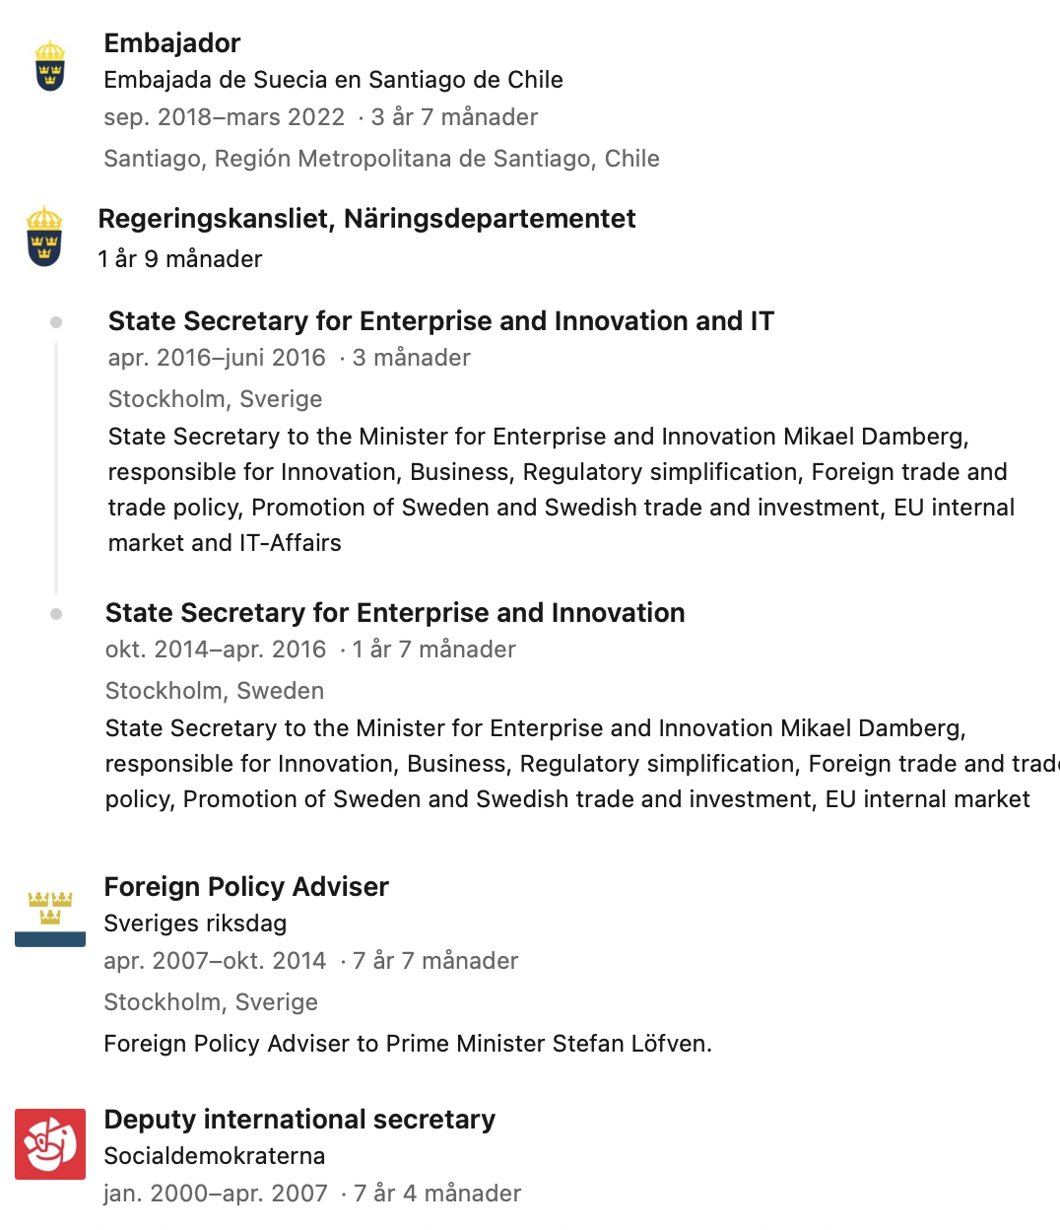The height and width of the screenshot is (1230, 1060).
Task: Open the Sveriges riksdag three-crowns logo
Action: click(x=50, y=919)
